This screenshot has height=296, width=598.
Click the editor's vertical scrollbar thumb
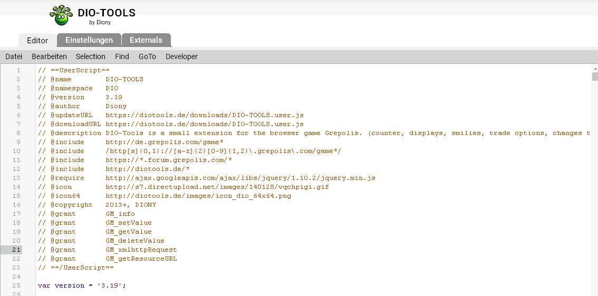click(595, 77)
